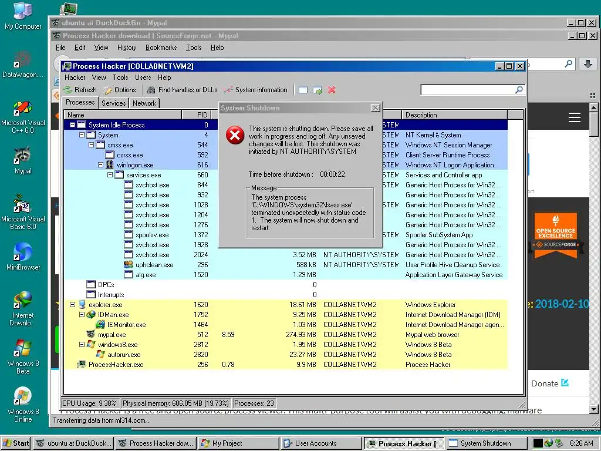Collapse the System process node
Image resolution: width=601 pixels, height=451 pixels.
82,135
